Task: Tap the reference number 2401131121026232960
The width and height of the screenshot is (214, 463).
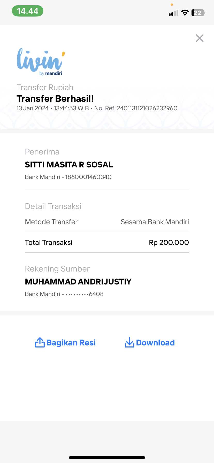Action: [147, 108]
